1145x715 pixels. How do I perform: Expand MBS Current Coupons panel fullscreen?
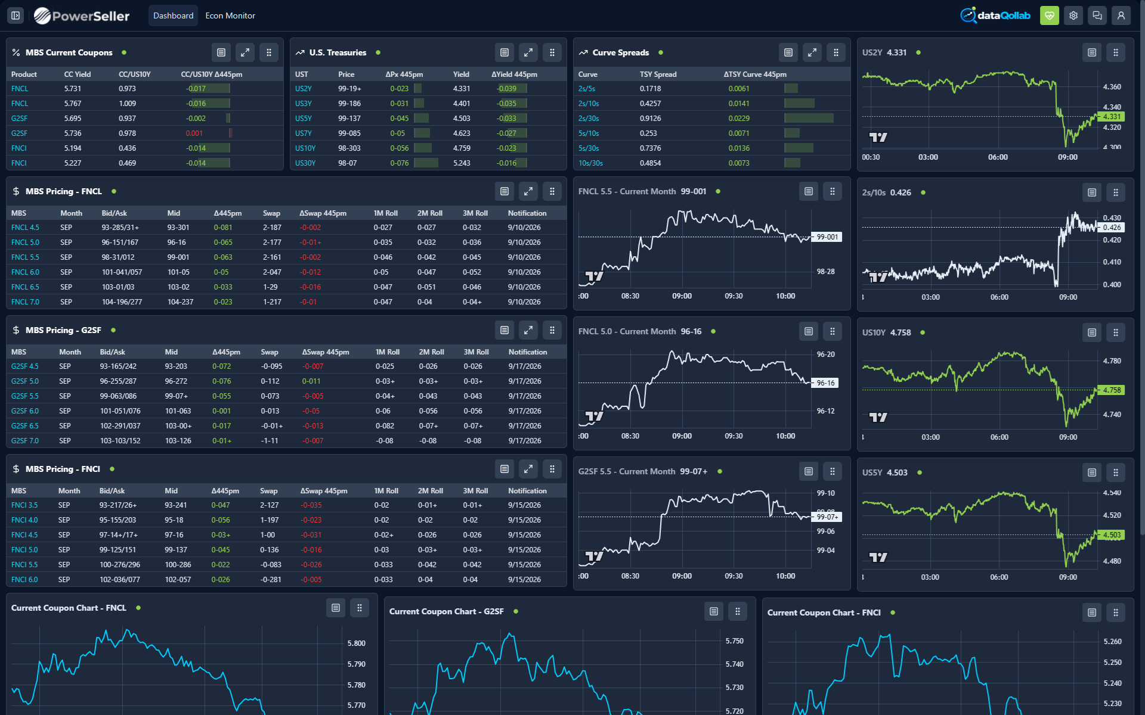click(x=245, y=52)
